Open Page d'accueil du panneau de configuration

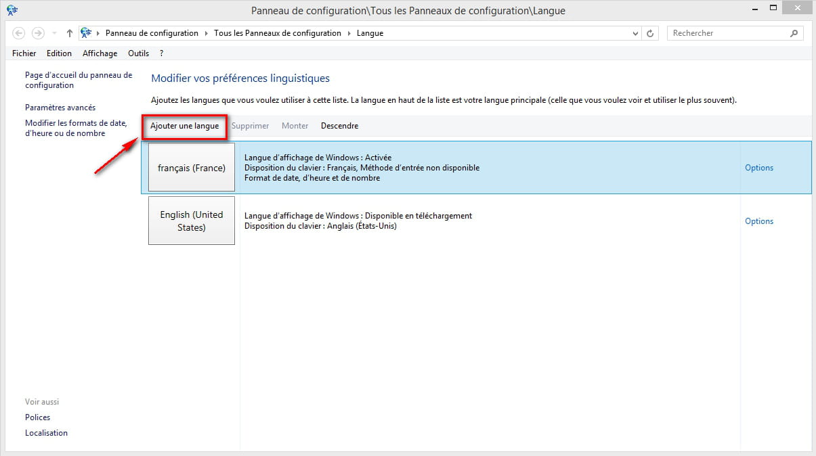(x=79, y=81)
